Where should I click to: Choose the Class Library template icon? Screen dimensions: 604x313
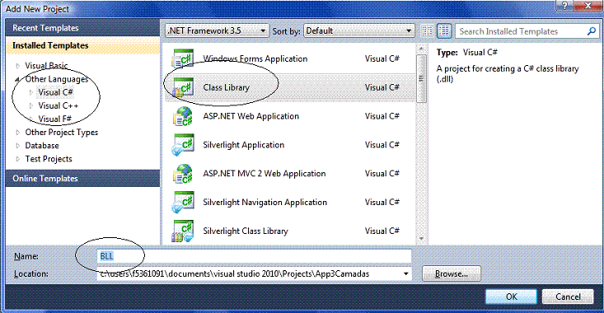(x=183, y=87)
